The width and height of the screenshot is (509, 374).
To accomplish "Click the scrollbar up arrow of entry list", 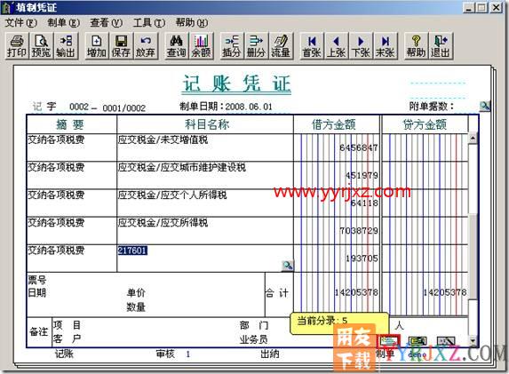I will 473,138.
